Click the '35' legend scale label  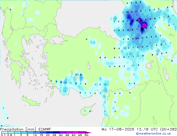click(x=67, y=135)
